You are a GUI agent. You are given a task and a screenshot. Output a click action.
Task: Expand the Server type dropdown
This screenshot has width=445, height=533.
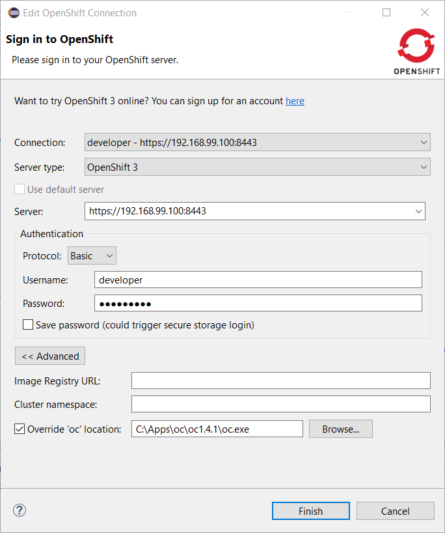pyautogui.click(x=257, y=167)
